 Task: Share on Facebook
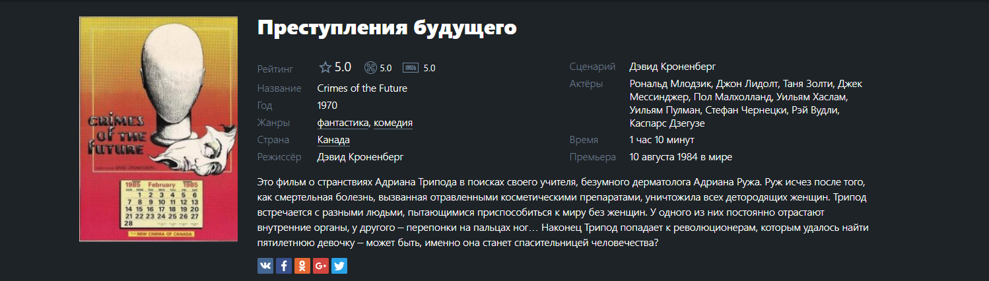(284, 266)
